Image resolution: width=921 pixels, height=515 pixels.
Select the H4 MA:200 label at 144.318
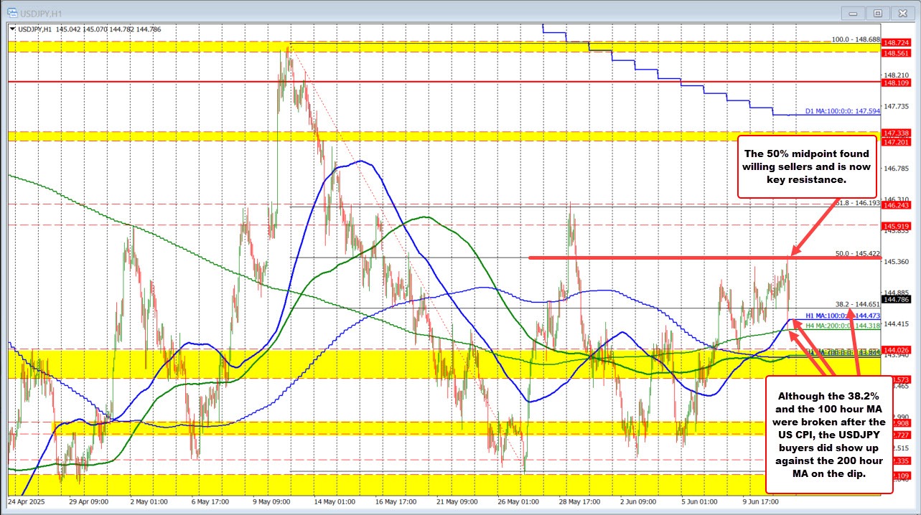click(x=838, y=326)
